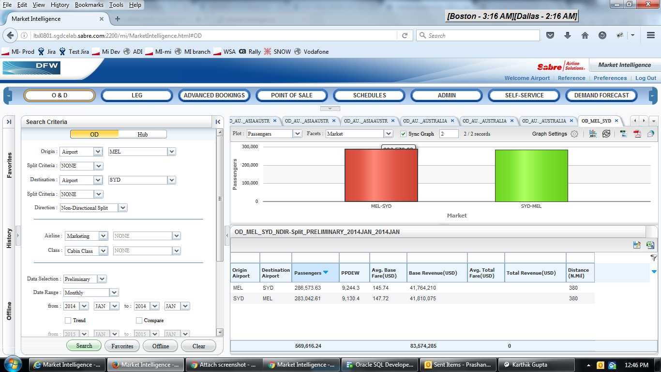
Task: Open the Plot Passengers dropdown
Action: (297, 134)
